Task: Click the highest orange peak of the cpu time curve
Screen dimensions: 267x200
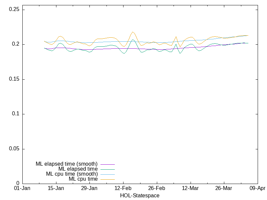Action: tap(133, 32)
